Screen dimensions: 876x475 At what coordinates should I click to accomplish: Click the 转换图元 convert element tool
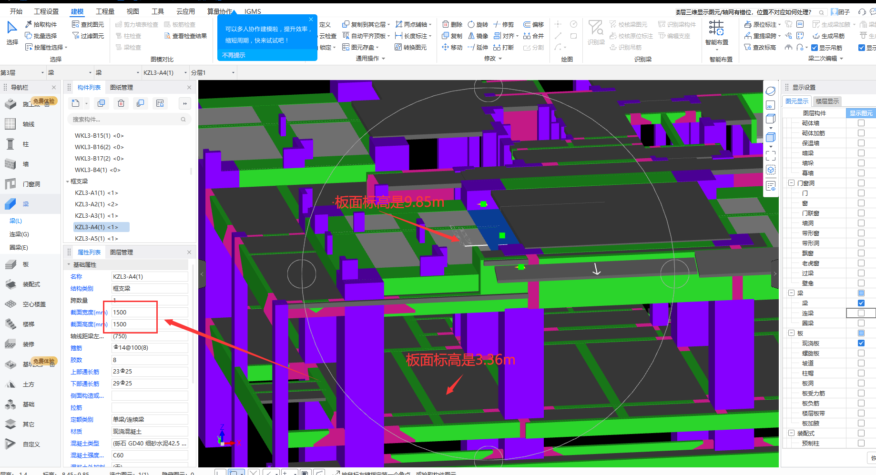[x=410, y=47]
